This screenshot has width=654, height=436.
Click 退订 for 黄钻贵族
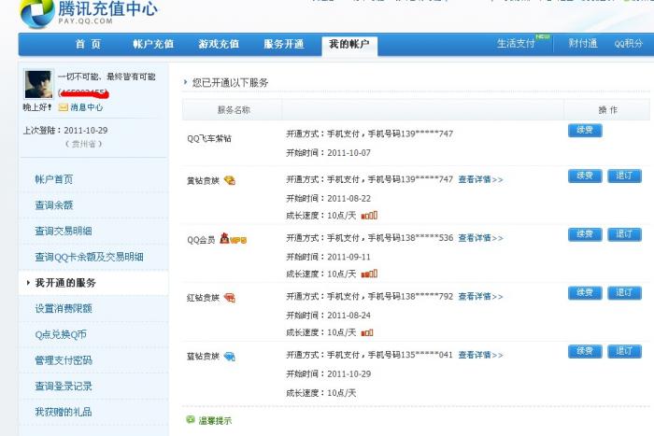coord(624,176)
